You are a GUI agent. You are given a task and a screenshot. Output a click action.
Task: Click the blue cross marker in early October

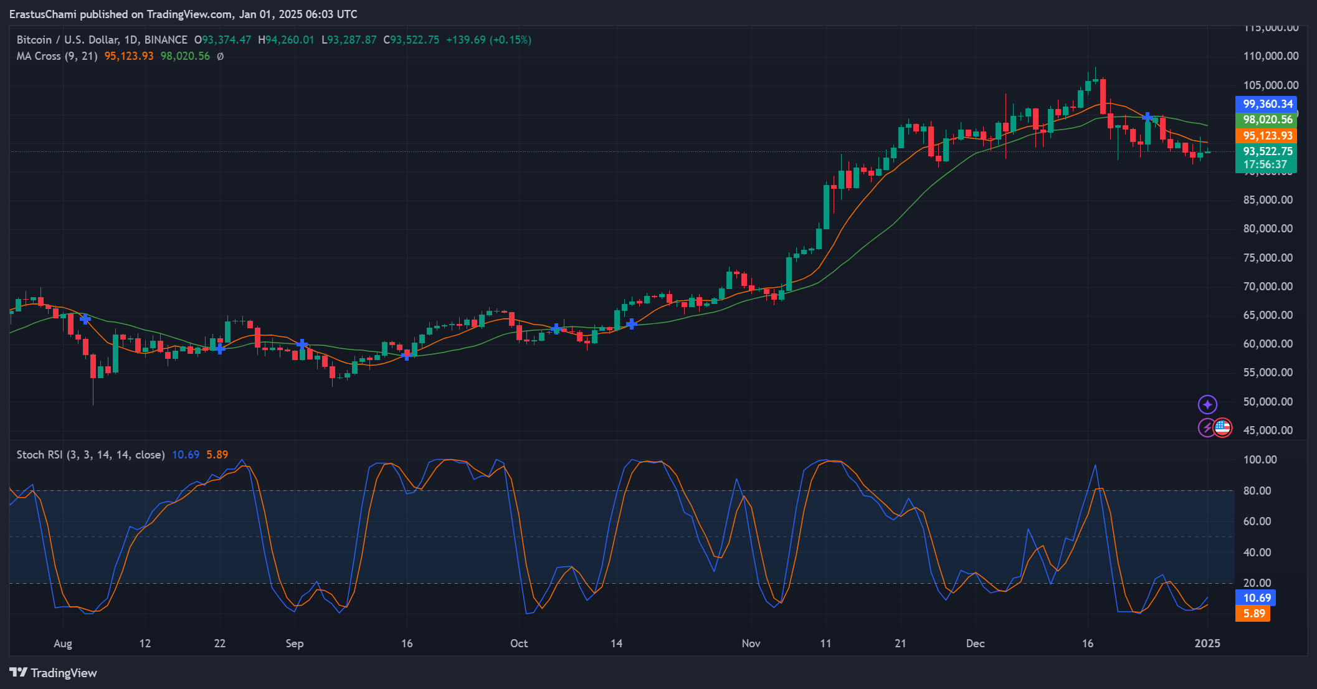[x=556, y=328]
